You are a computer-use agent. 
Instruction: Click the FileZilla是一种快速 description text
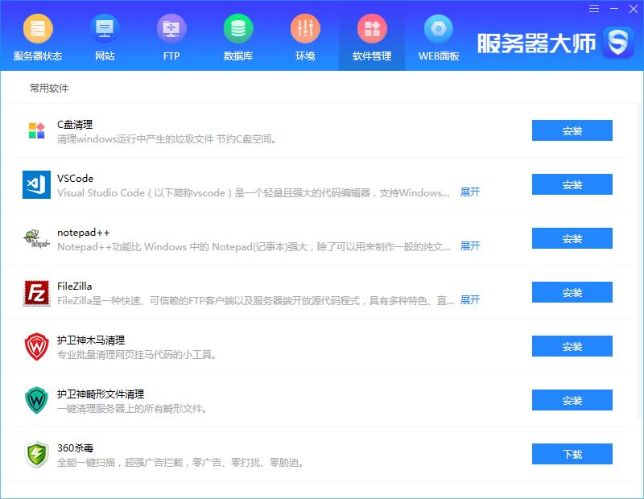tap(255, 301)
